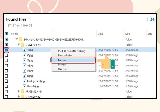
Task: Click the $R6XN29N folder icon
Action: click(23, 97)
